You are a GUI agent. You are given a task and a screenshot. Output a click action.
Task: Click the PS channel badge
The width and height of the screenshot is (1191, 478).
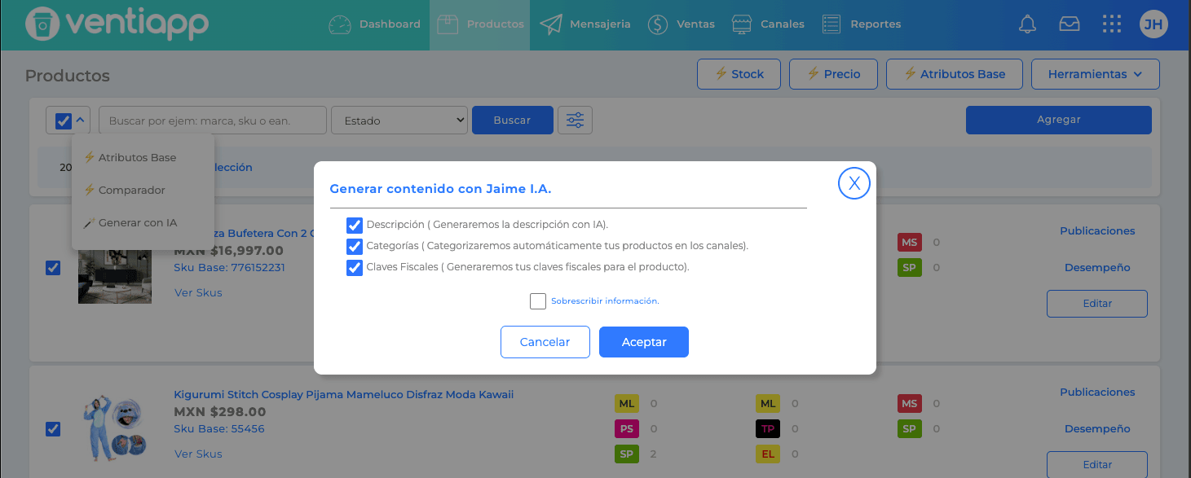[626, 428]
